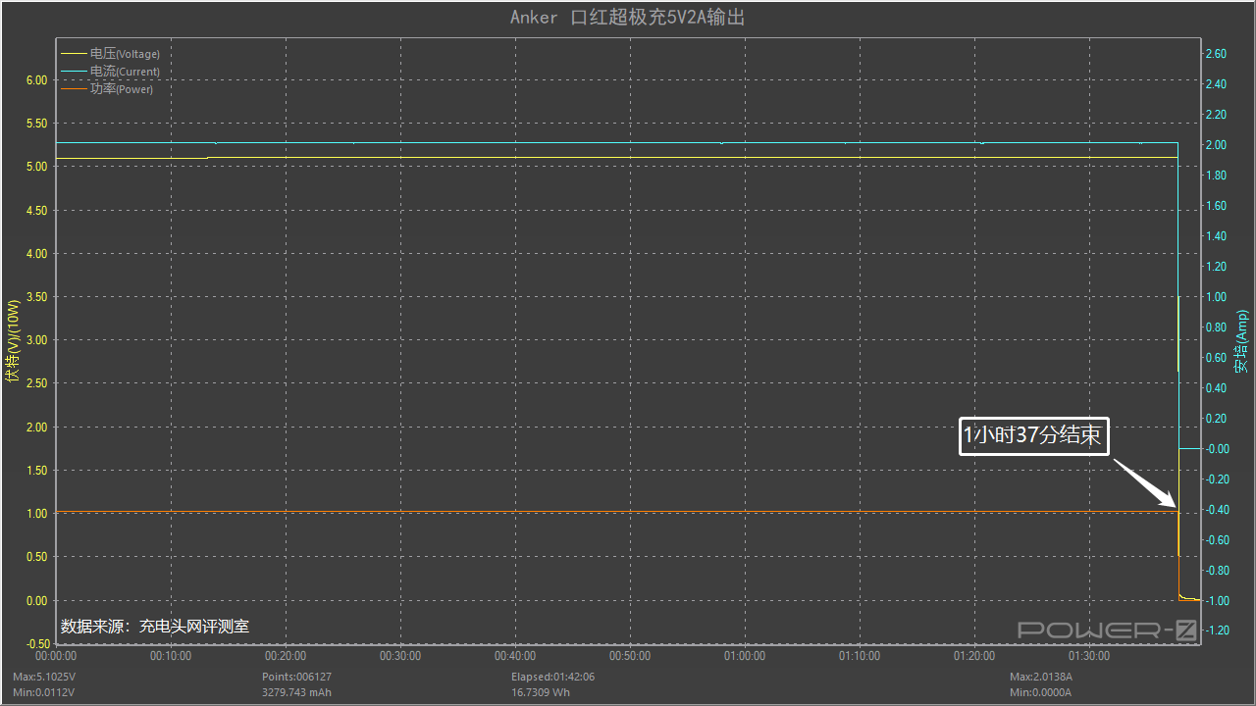Click the Max:5.1025V voltage readout
The width and height of the screenshot is (1256, 706).
tap(43, 677)
